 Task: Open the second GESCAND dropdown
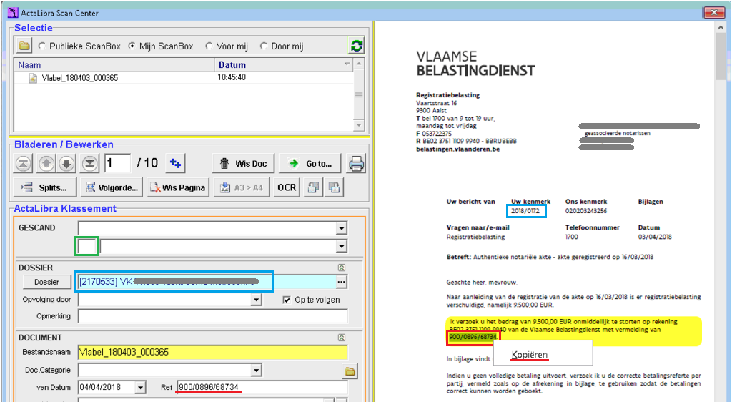pos(342,246)
